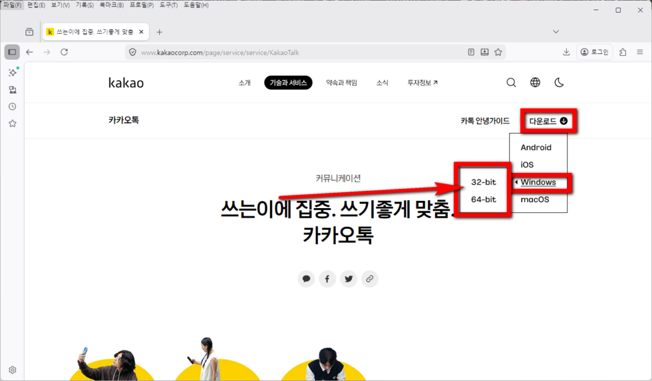This screenshot has width=652, height=381.
Task: Open the 투자정보 external link
Action: (x=423, y=83)
